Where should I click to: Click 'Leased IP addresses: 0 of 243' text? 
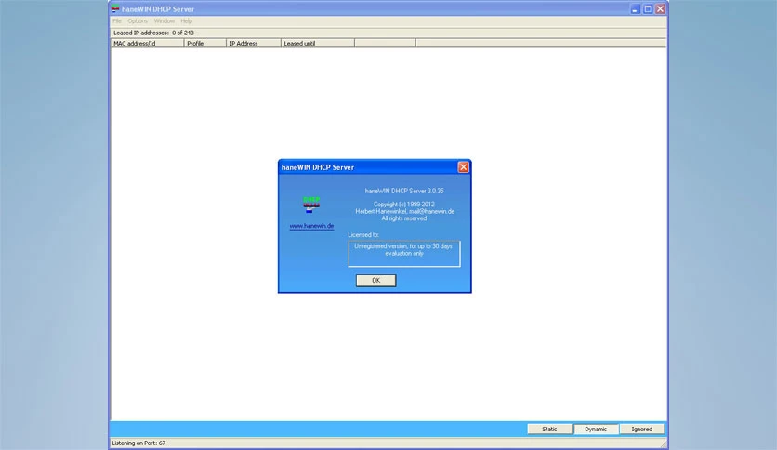pos(153,33)
